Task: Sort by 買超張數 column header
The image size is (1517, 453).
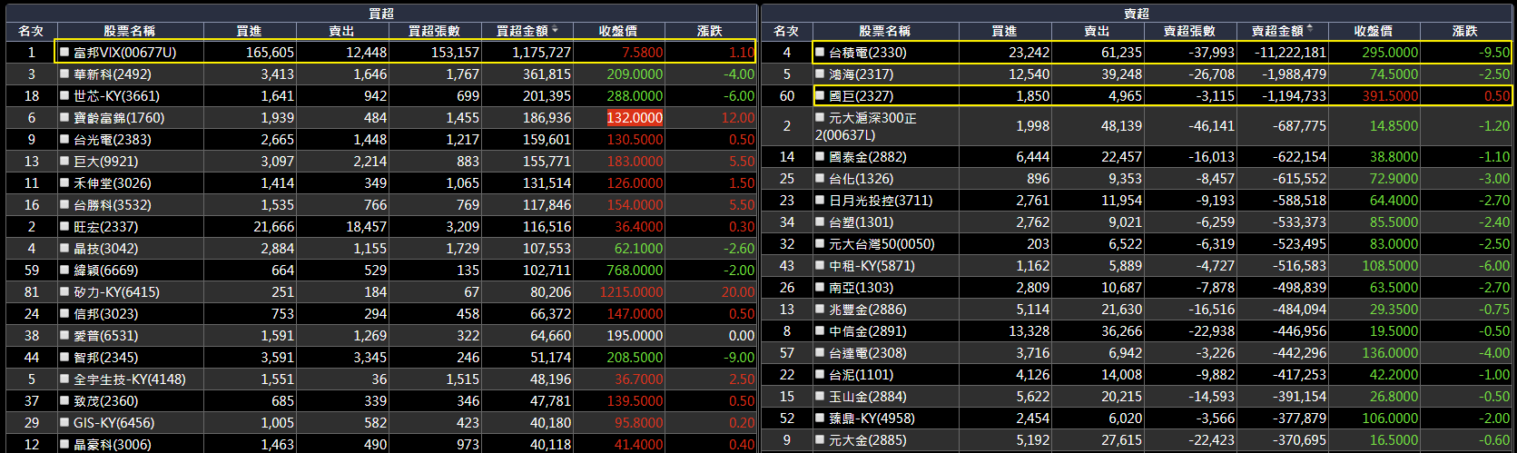Action: tap(434, 31)
